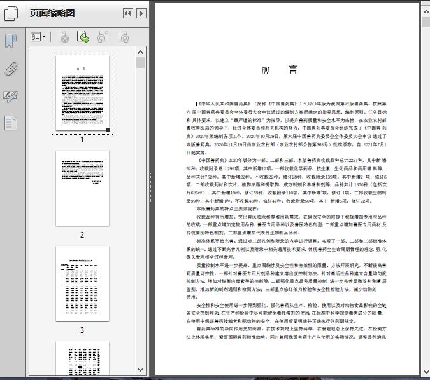Viewport: 430px width, 380px height.
Task: Click page number label 2 under thumbnail
Action: 82,235
